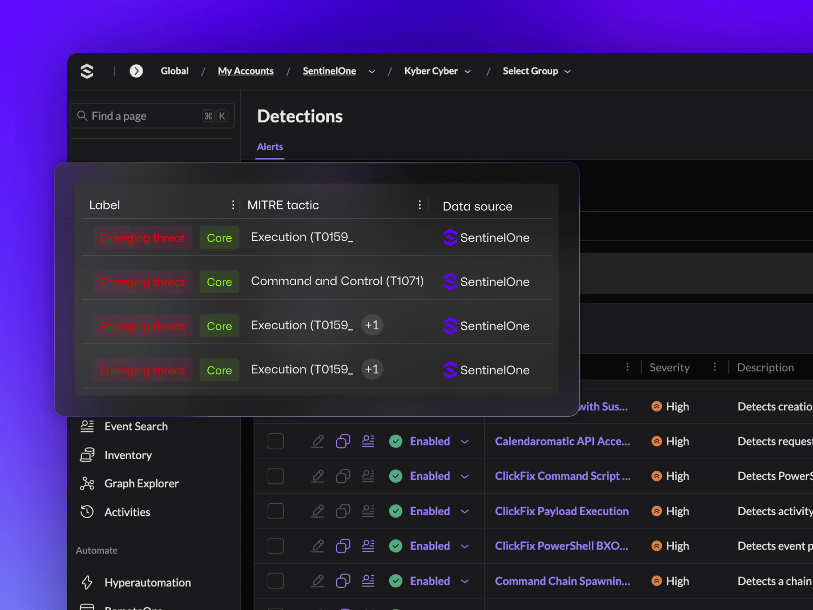Image resolution: width=813 pixels, height=610 pixels.
Task: Open event search for ClickFix Command Script
Action: [368, 476]
